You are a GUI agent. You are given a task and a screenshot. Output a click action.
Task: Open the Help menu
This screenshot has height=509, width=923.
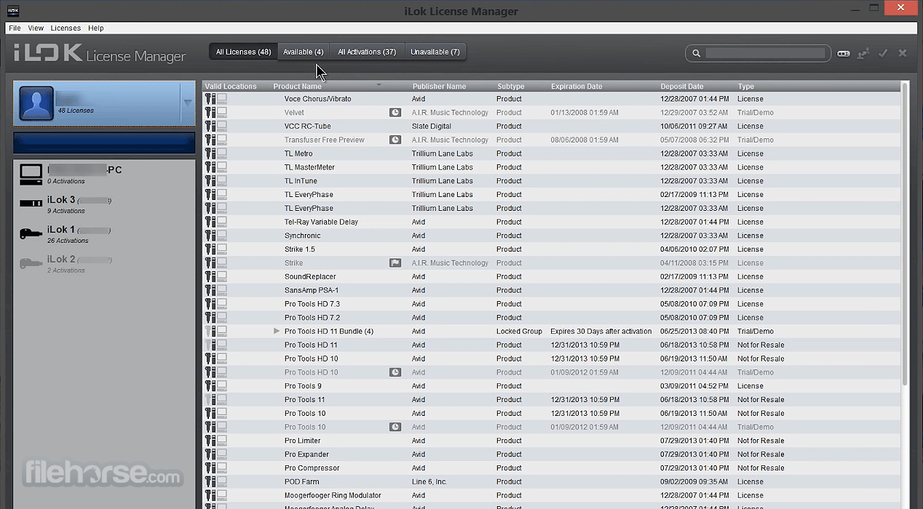point(96,28)
